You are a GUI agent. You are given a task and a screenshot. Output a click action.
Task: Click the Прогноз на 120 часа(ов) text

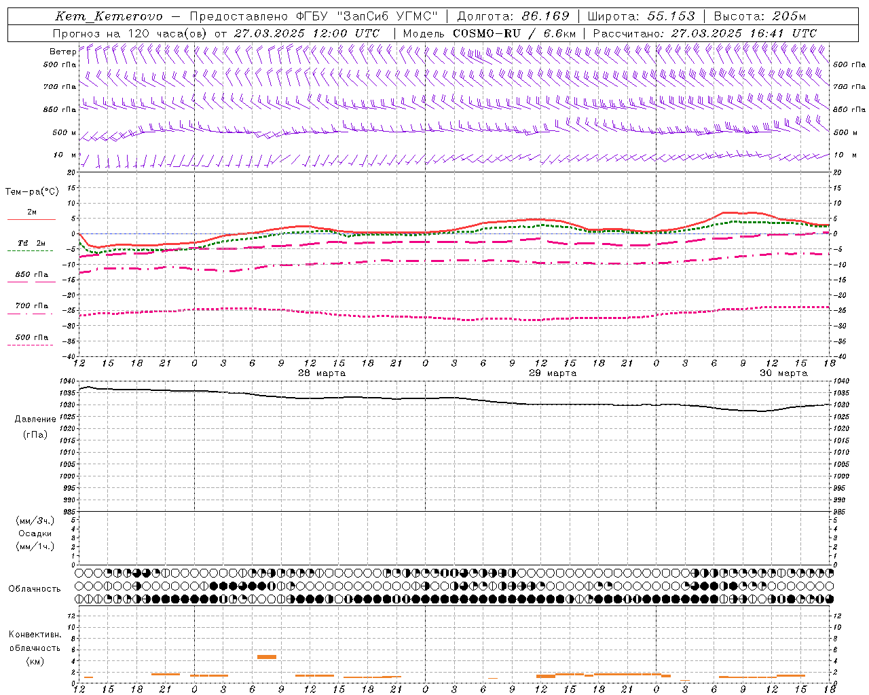point(130,33)
